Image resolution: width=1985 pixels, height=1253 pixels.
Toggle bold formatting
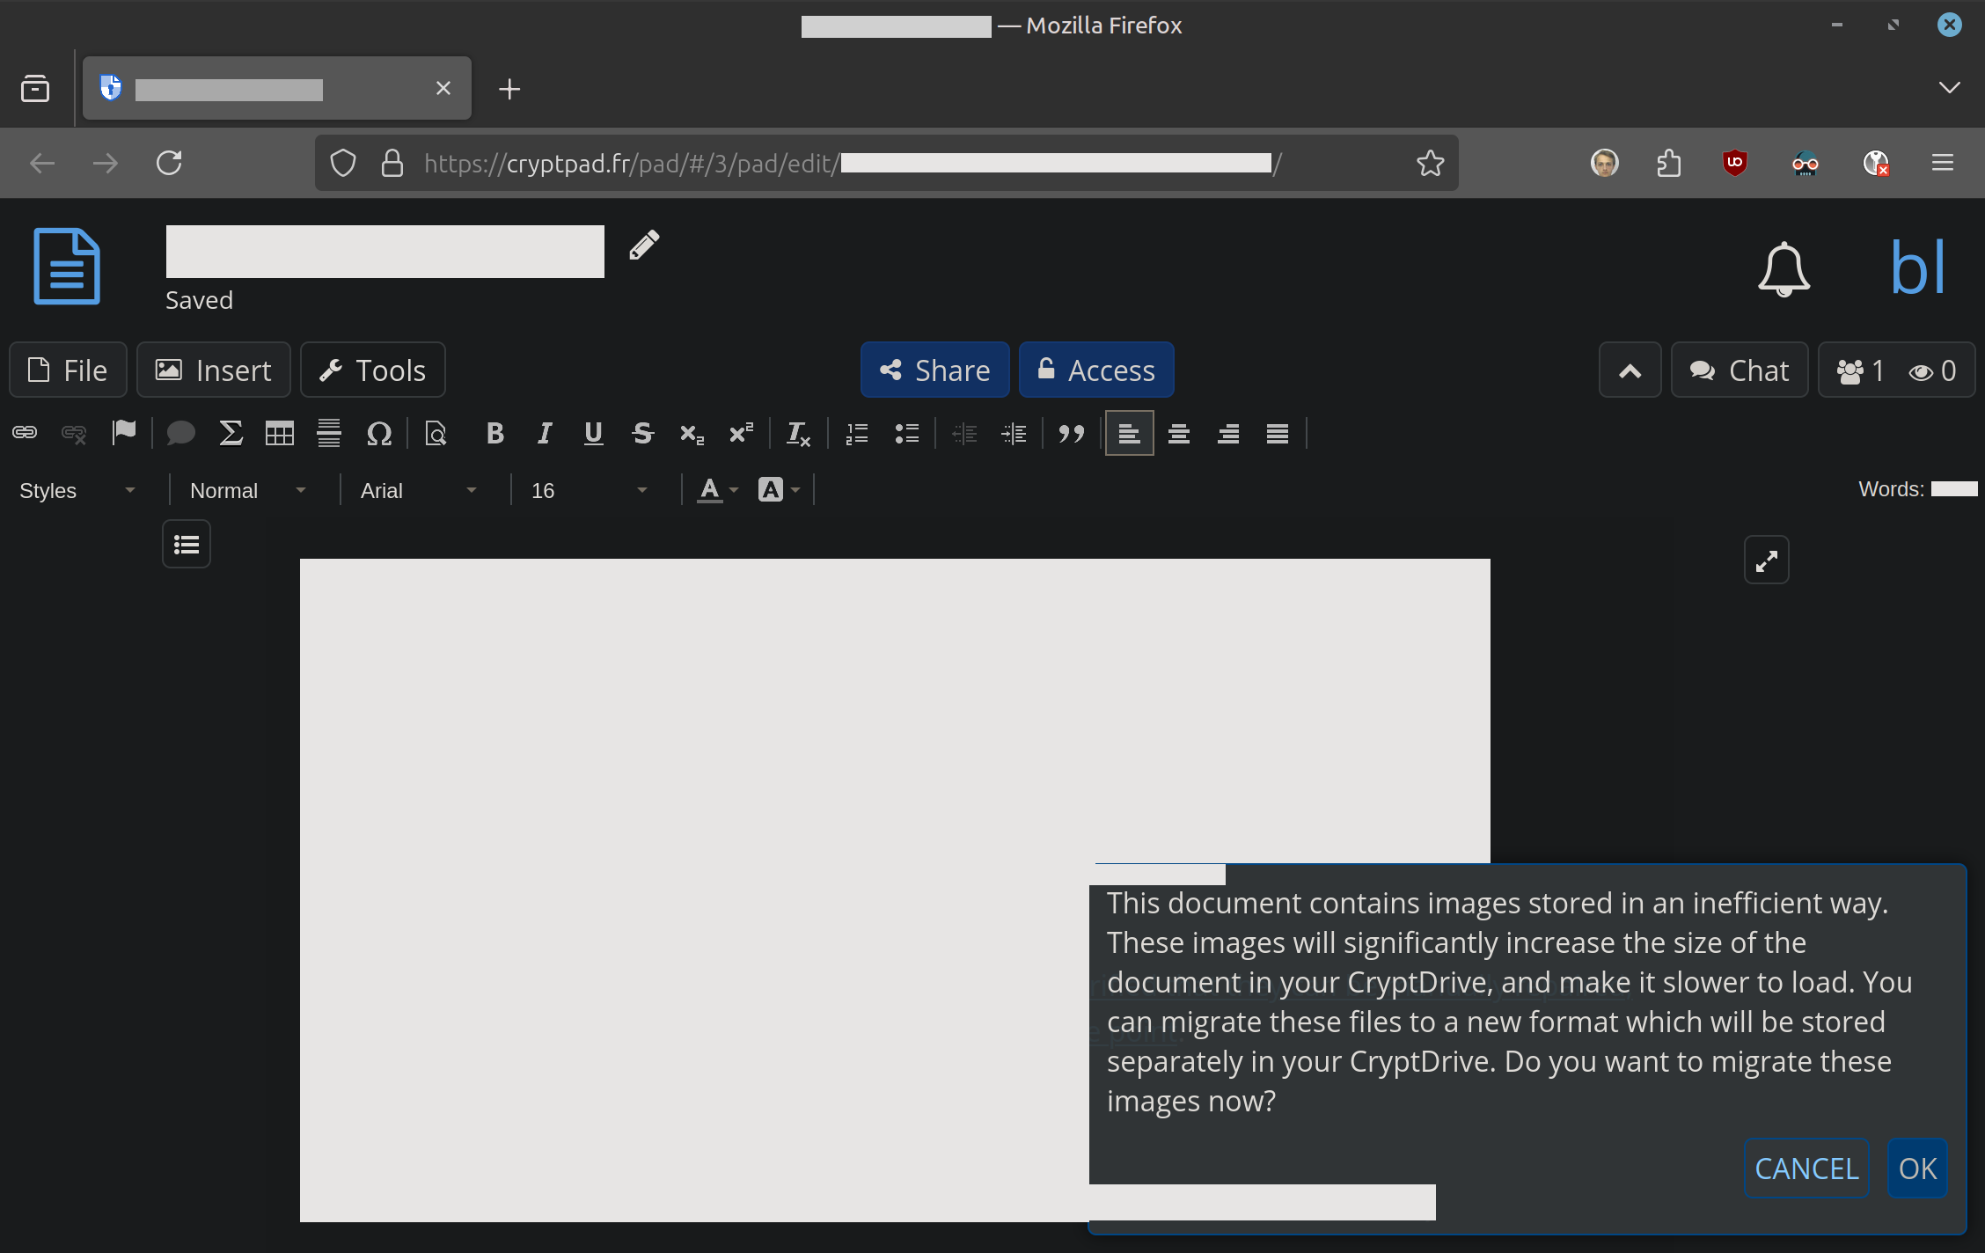[495, 433]
